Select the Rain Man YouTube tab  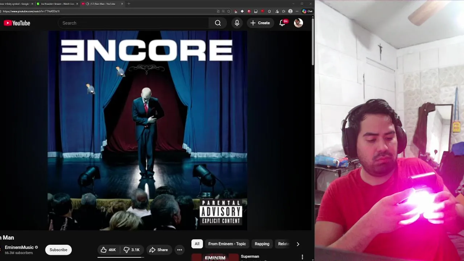[x=102, y=4]
